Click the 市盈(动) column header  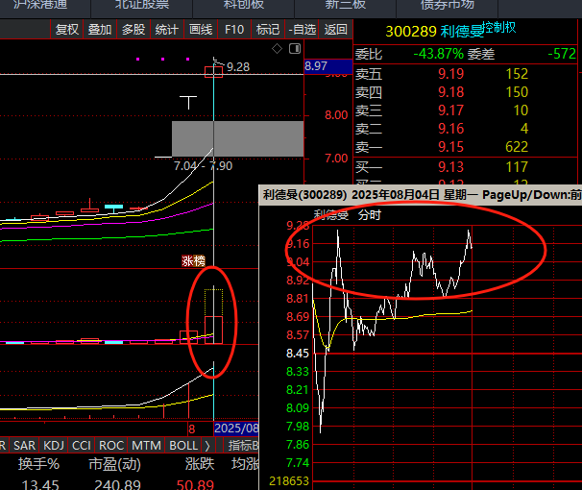pyautogui.click(x=114, y=464)
